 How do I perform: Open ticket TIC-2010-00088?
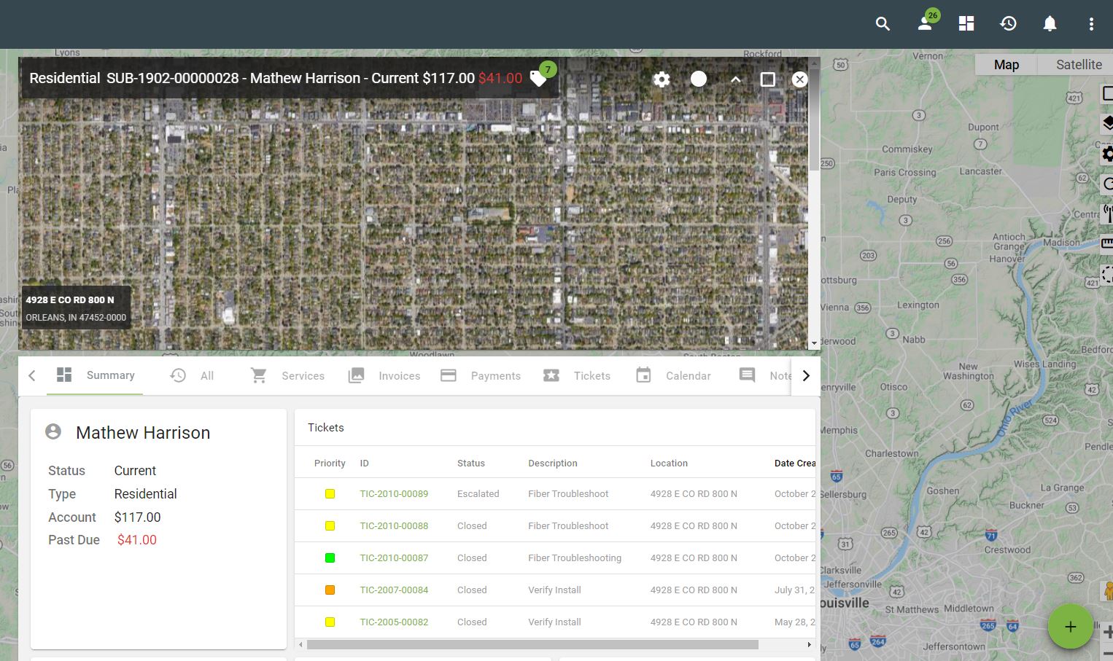(394, 526)
